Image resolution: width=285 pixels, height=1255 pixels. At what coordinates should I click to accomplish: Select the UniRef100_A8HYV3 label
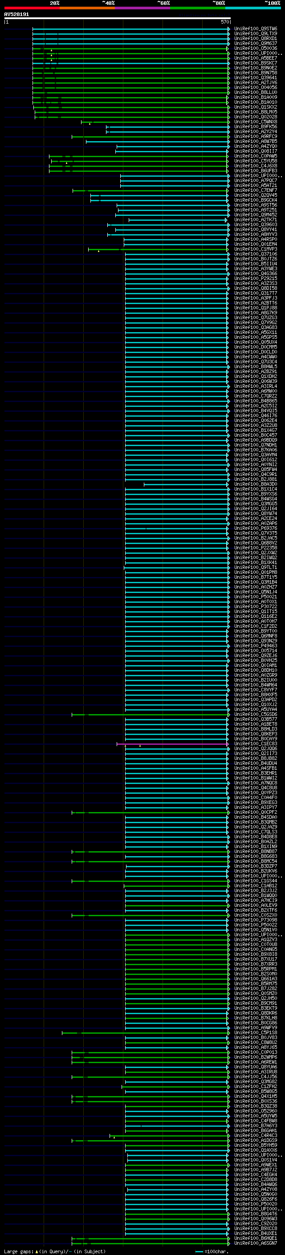[x=256, y=234]
